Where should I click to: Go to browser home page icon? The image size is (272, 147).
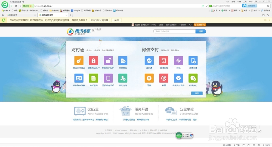click(x=20, y=6)
